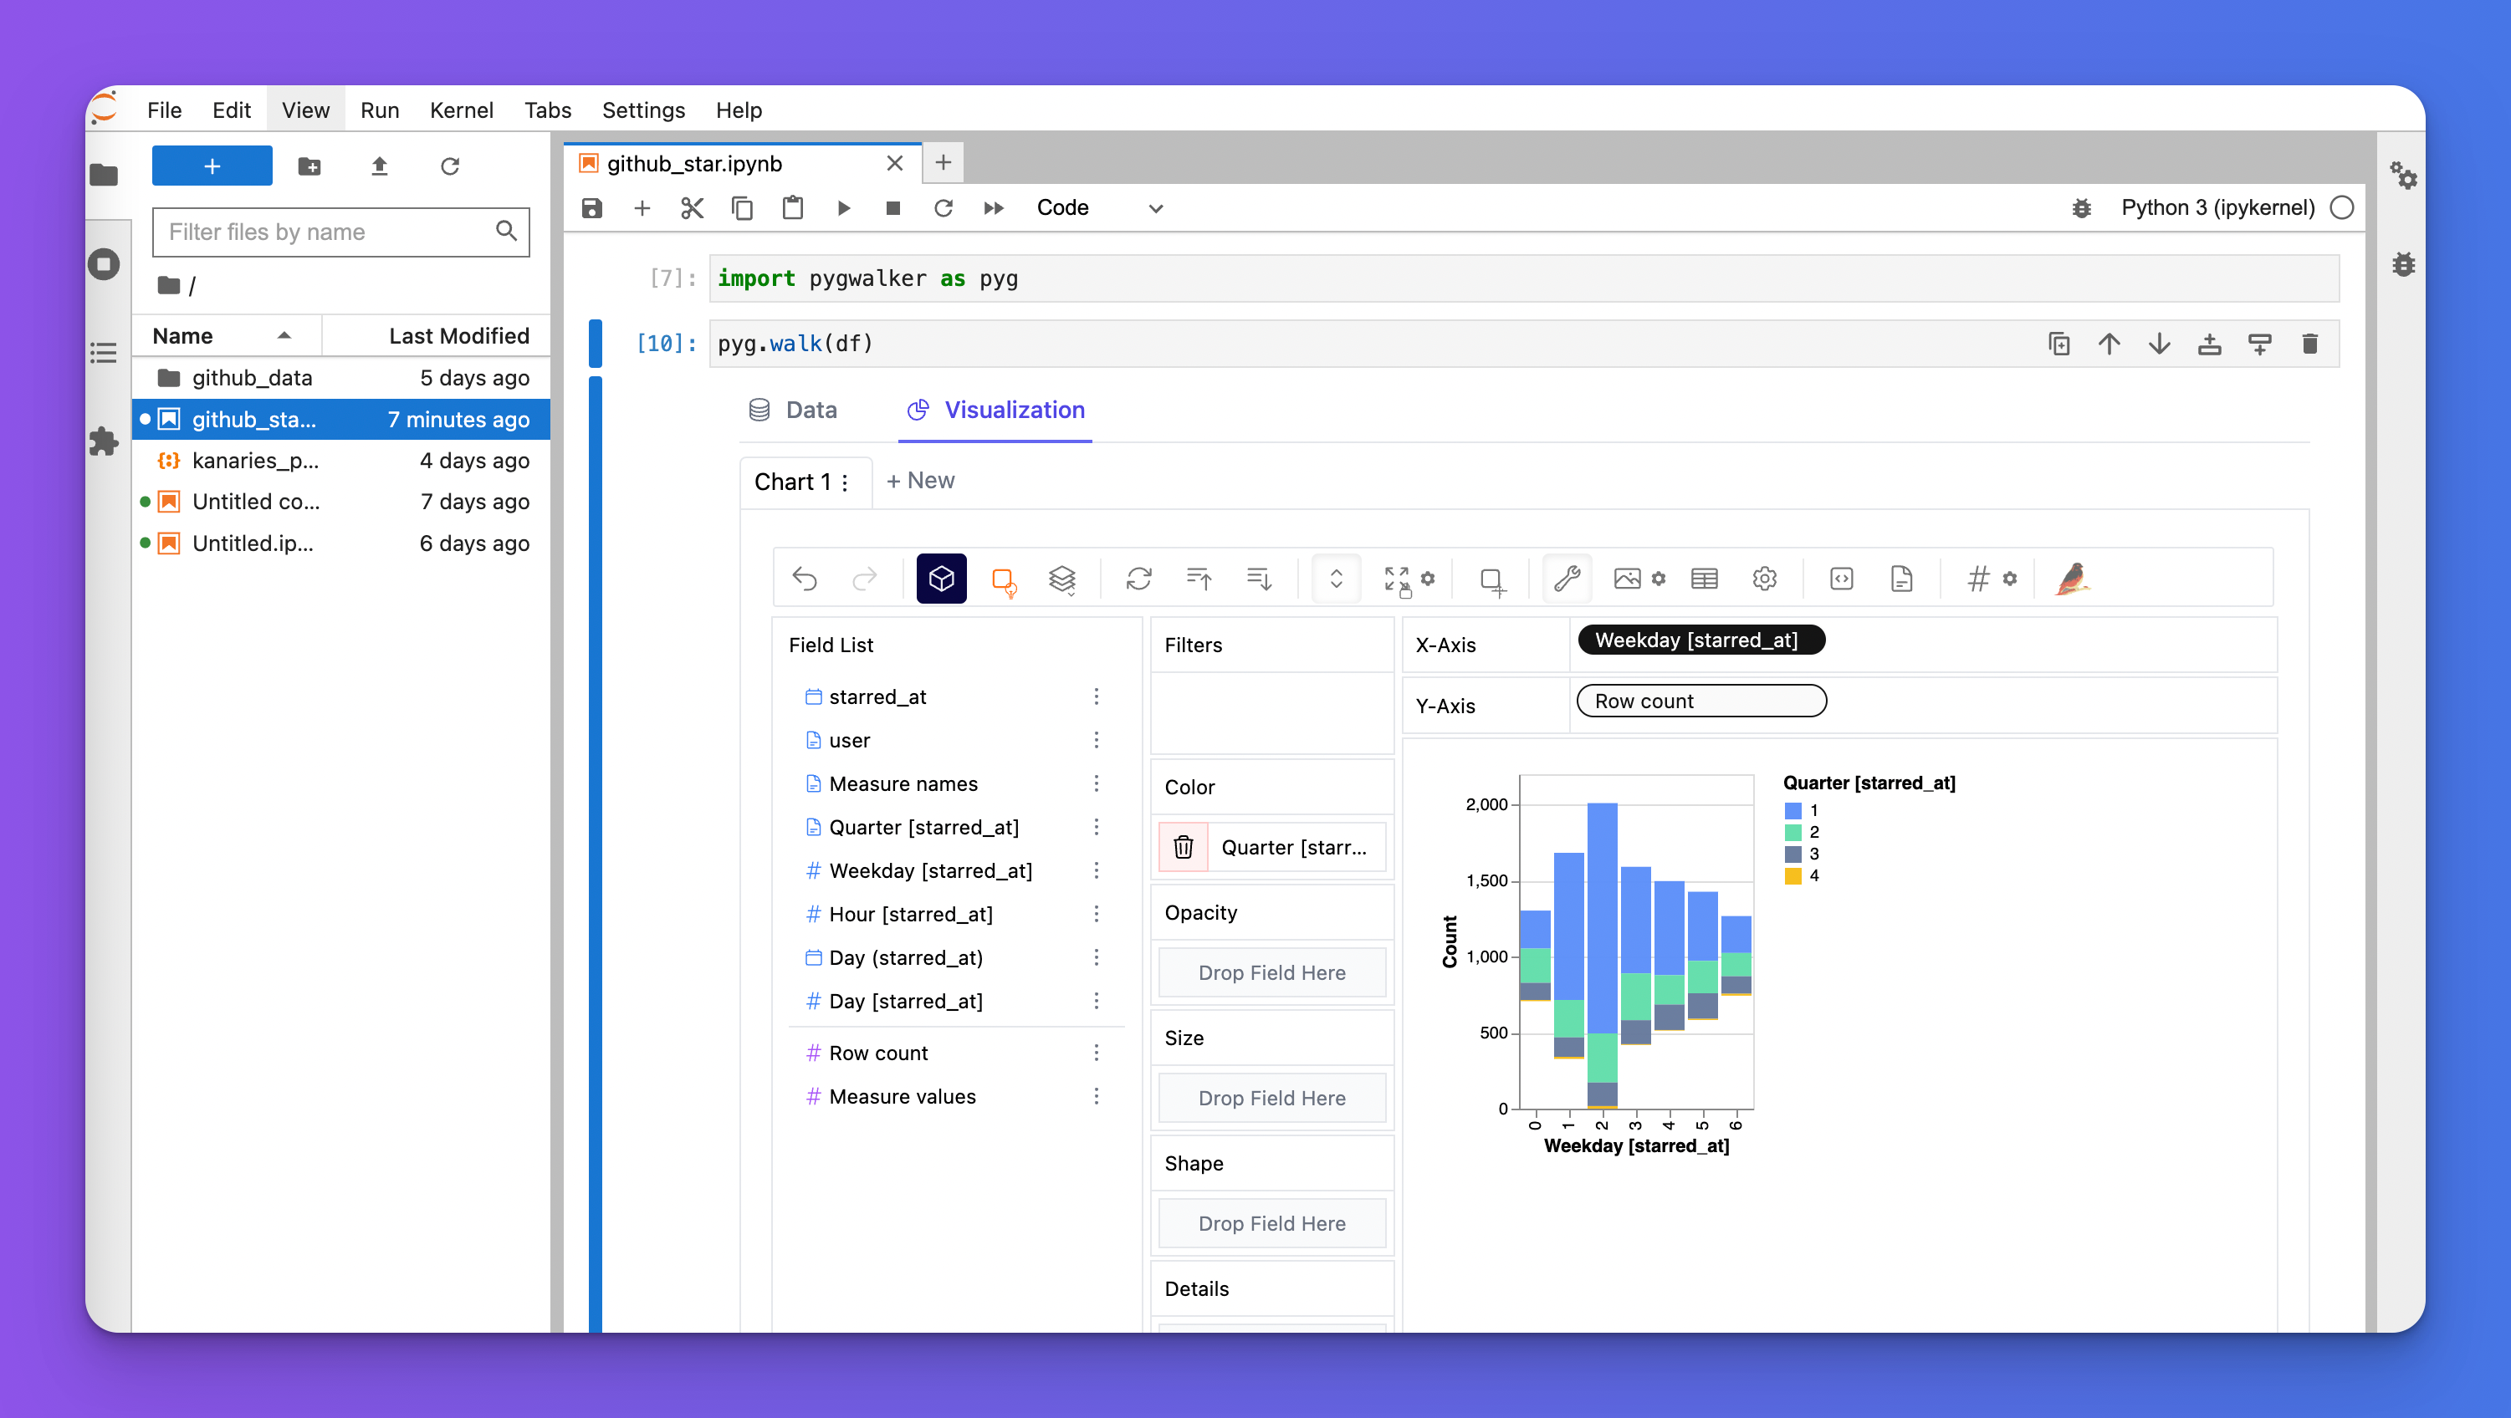Toggle aggregation cube button in chart toolbar
The width and height of the screenshot is (2511, 1418).
[941, 579]
